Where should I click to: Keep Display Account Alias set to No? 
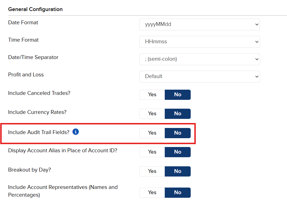click(177, 152)
